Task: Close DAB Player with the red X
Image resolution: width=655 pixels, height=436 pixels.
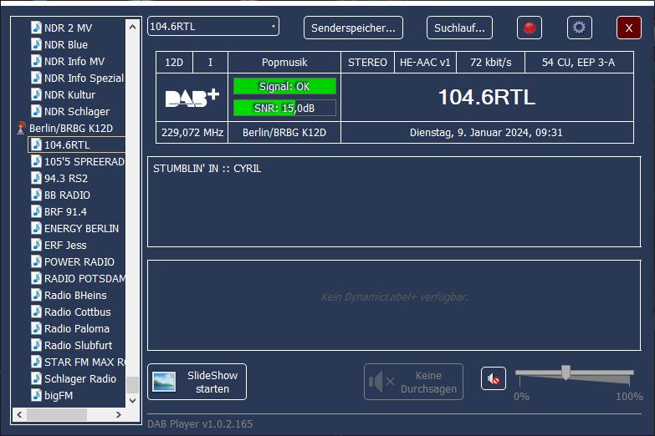Action: (628, 28)
